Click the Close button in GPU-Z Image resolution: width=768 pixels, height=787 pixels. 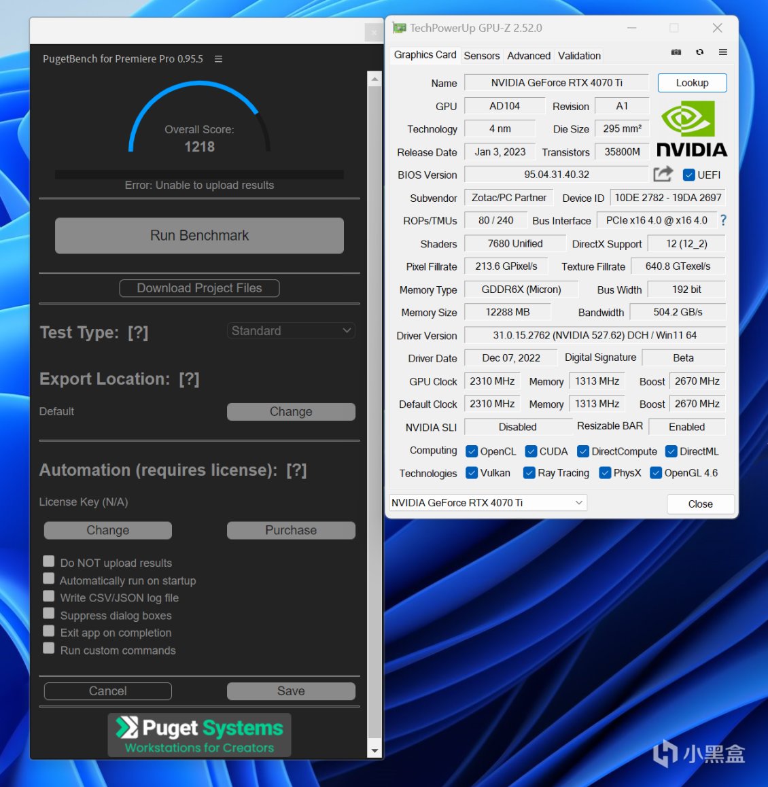point(700,504)
